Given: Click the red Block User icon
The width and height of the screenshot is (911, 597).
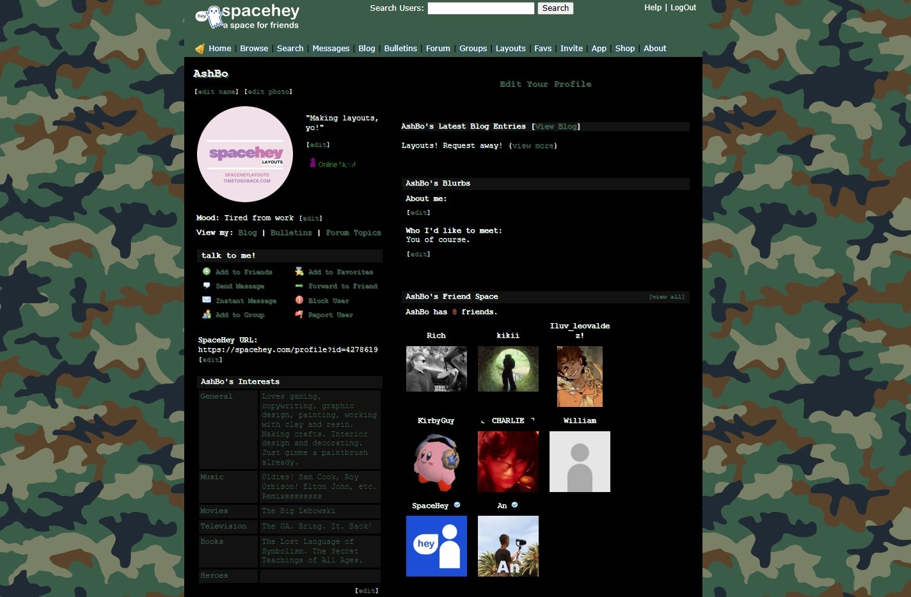Looking at the screenshot, I should (x=299, y=300).
